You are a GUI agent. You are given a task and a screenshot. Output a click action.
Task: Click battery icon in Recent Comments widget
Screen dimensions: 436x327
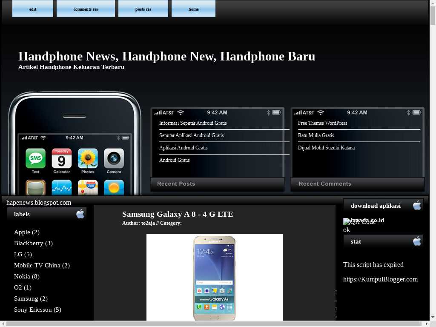pos(417,112)
